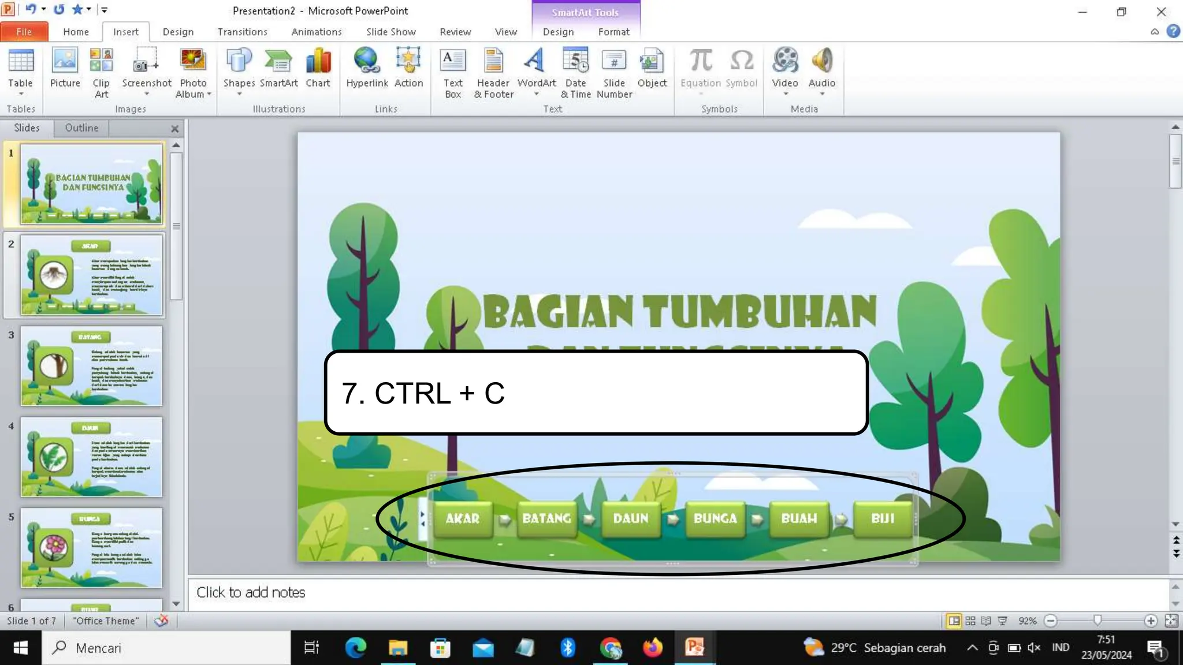Toggle Normal view button in status bar

954,621
